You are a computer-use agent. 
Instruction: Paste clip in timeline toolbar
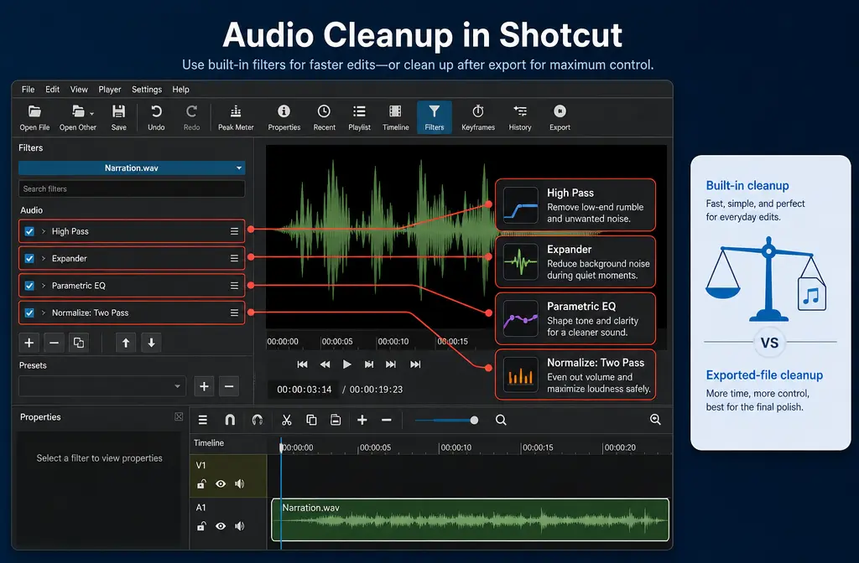(336, 420)
